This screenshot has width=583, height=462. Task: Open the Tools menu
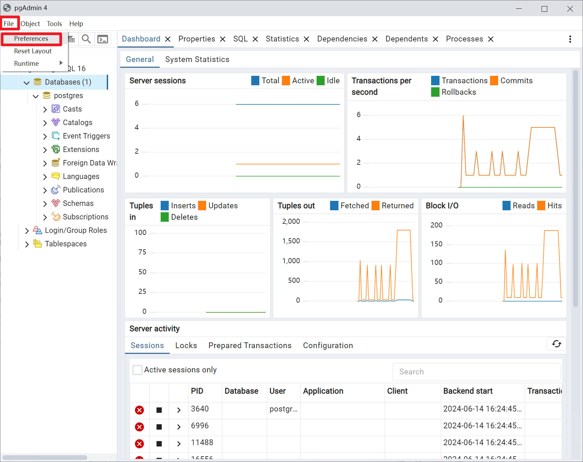coord(54,24)
